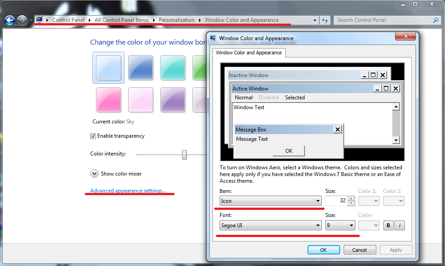The image size is (445, 266).
Task: Open Advanced appearance settings link
Action: click(x=128, y=191)
